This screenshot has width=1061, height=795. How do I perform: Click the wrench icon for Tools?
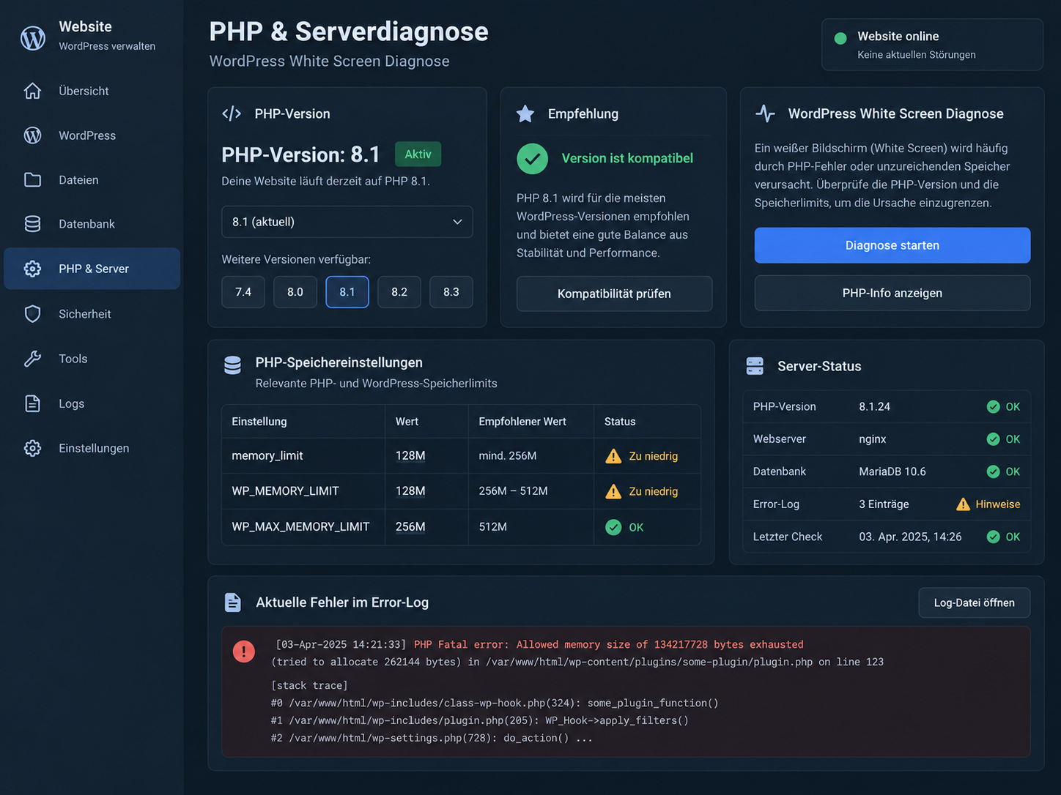point(32,359)
